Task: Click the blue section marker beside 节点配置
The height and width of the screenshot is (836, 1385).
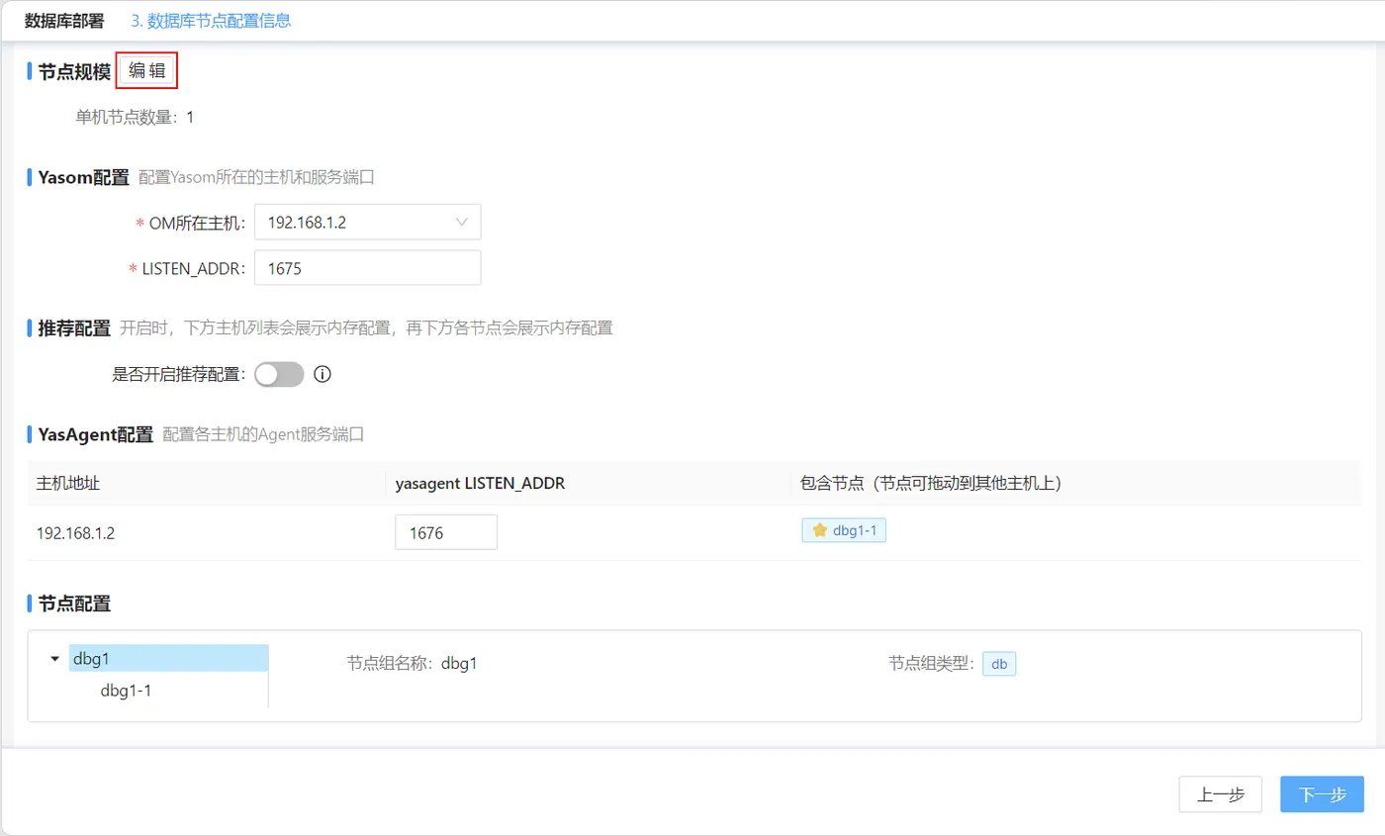Action: [x=29, y=604]
